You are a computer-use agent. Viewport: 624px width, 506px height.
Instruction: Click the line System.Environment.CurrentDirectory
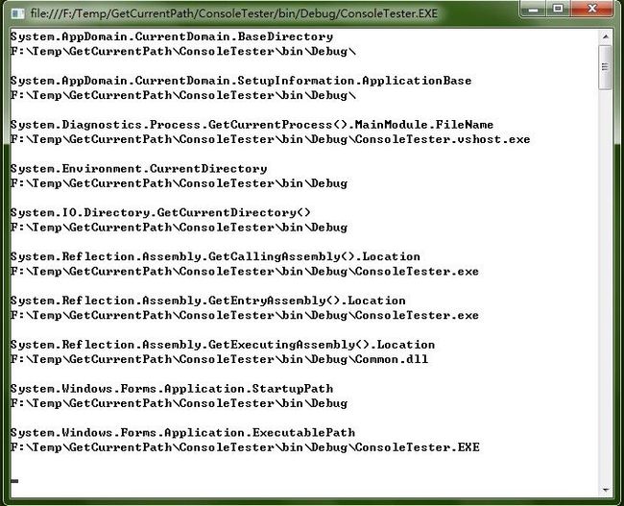(138, 169)
